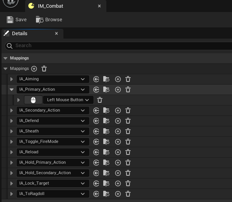Use selected asset arrow for IA_Secondary_Action
Viewport: 232px width, 202px height.
(x=97, y=110)
